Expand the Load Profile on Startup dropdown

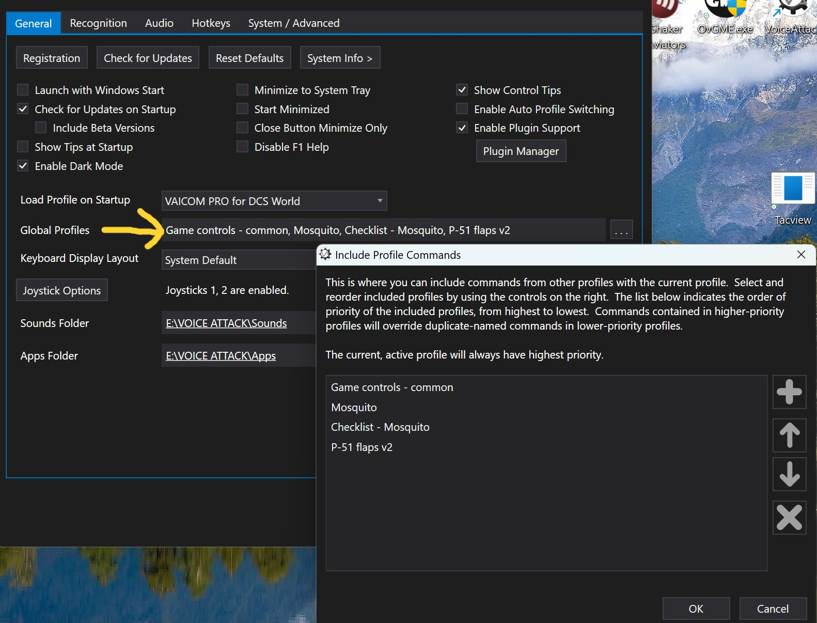click(274, 201)
